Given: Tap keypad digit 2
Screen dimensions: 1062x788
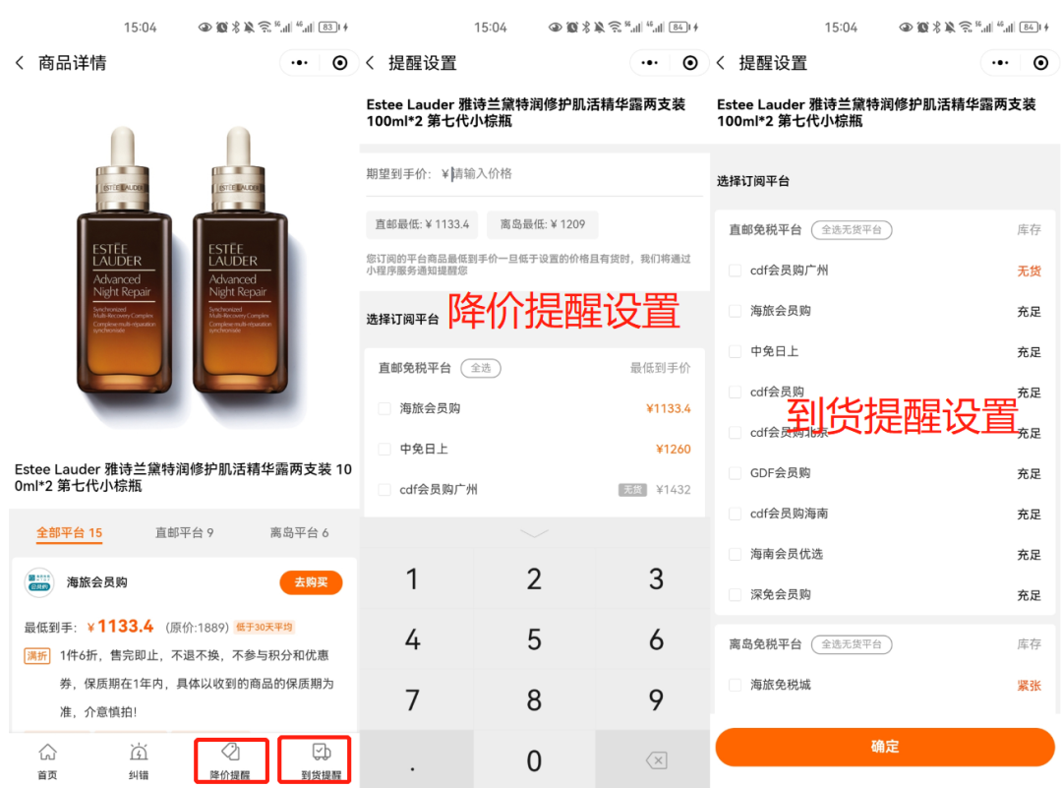Looking at the screenshot, I should pos(534,579).
